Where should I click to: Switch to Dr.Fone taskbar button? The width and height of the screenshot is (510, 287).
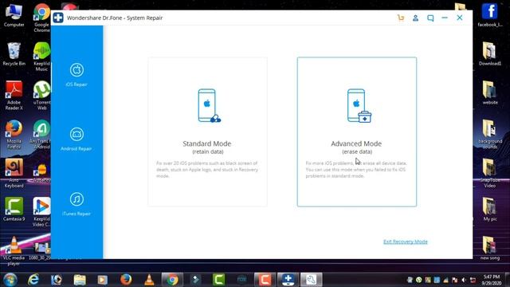(x=288, y=280)
